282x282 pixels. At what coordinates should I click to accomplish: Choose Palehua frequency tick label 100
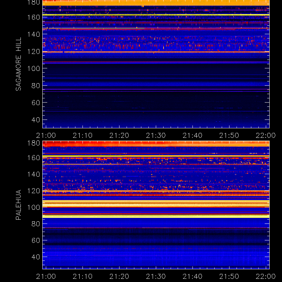33,207
